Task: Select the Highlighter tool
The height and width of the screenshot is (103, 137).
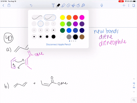Action: pos(63,5)
